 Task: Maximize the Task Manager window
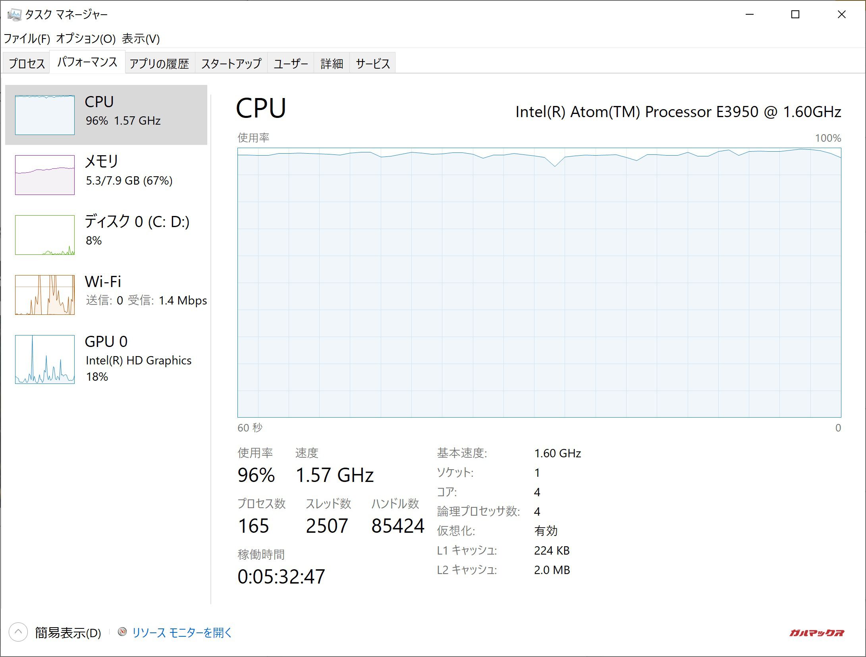point(795,15)
